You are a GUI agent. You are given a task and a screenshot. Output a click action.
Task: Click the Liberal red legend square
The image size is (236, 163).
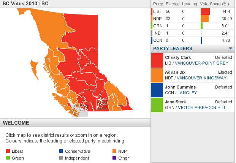8,151
